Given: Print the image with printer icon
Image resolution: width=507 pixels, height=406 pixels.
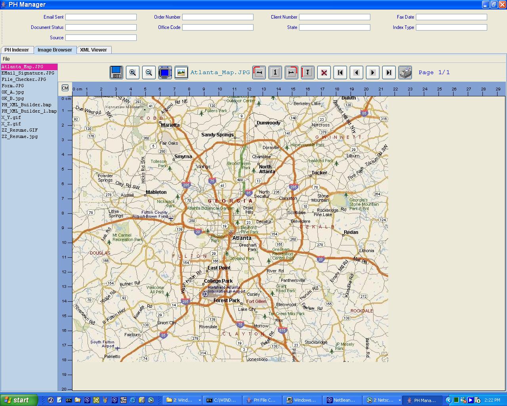Looking at the screenshot, I should [405, 72].
